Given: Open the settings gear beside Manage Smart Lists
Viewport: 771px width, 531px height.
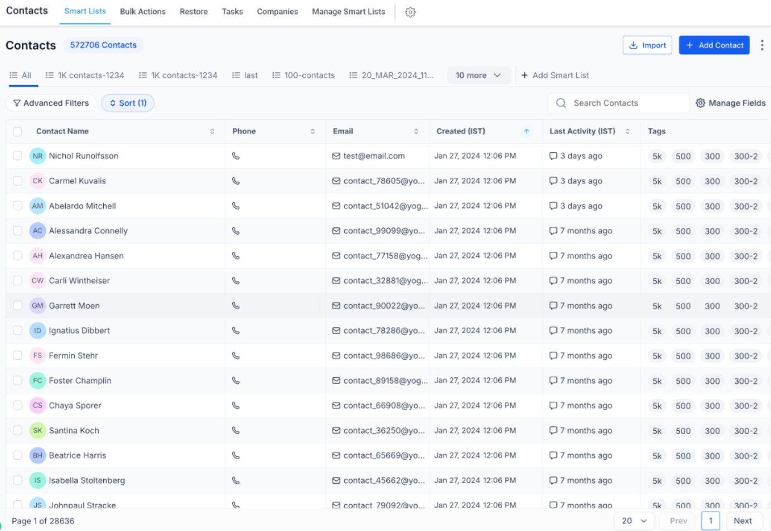Looking at the screenshot, I should tap(411, 12).
